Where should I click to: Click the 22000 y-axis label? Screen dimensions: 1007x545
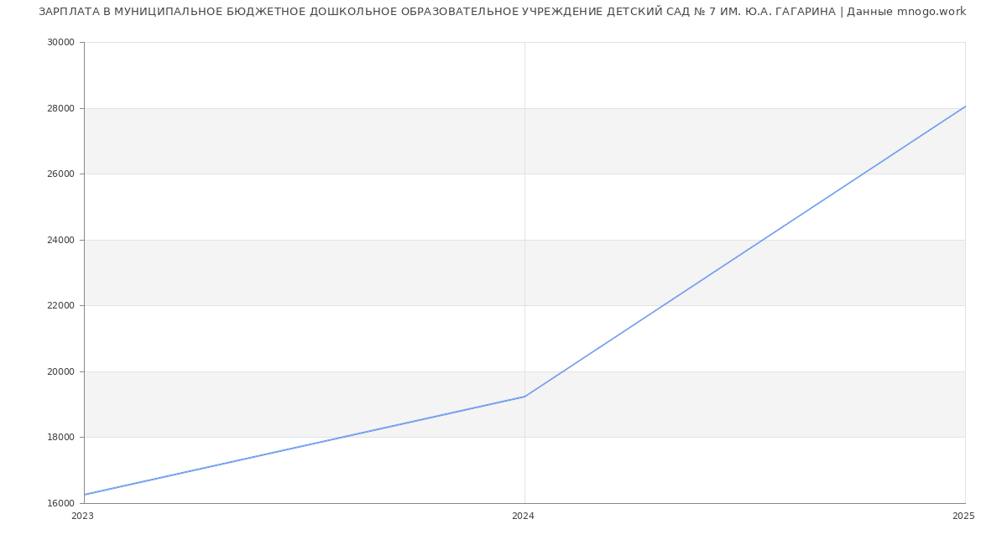tap(62, 306)
